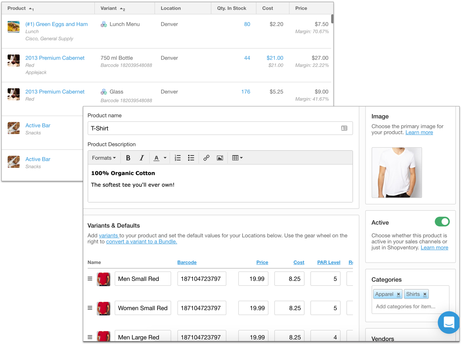Sort the inventory list by Product column

(x=21, y=8)
